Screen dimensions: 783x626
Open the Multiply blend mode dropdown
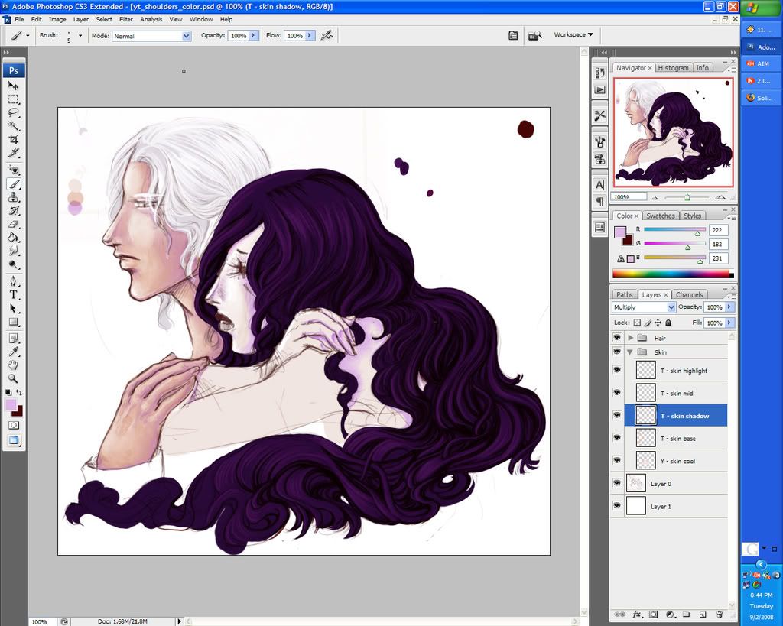[x=644, y=307]
